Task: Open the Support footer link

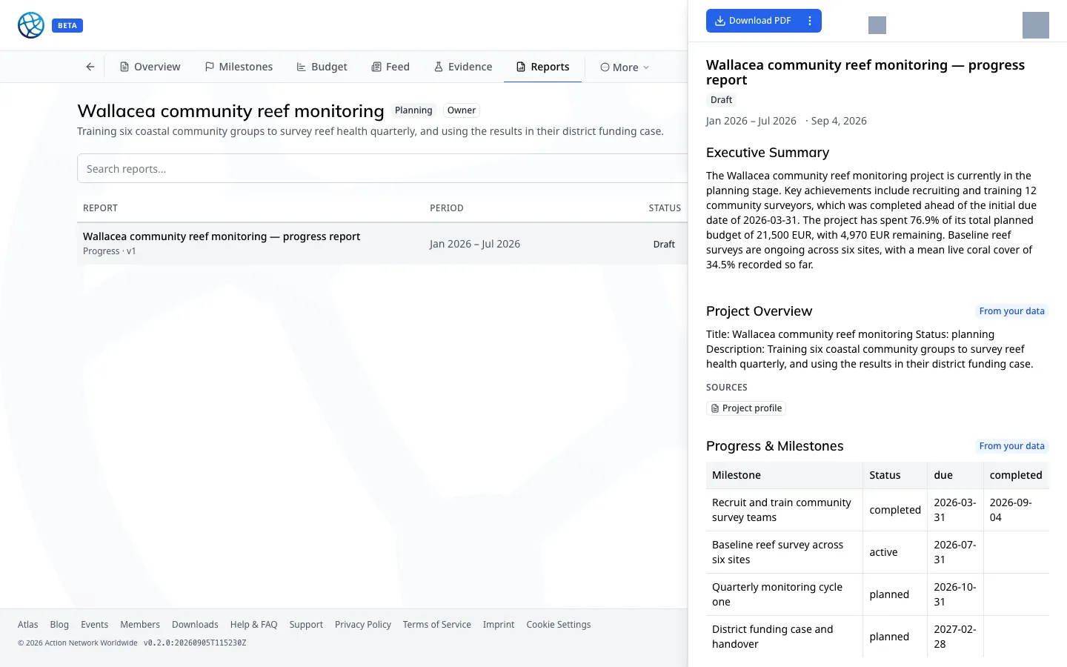Action: [x=306, y=625]
